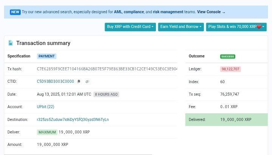The height and width of the screenshot is (155, 272).
Task: Click ledger number 98,122,707
Action: click(230, 69)
